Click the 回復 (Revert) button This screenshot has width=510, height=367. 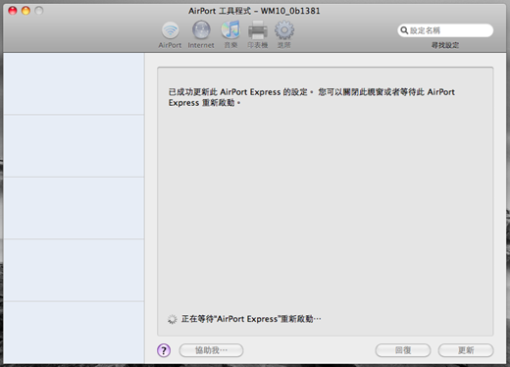point(403,350)
